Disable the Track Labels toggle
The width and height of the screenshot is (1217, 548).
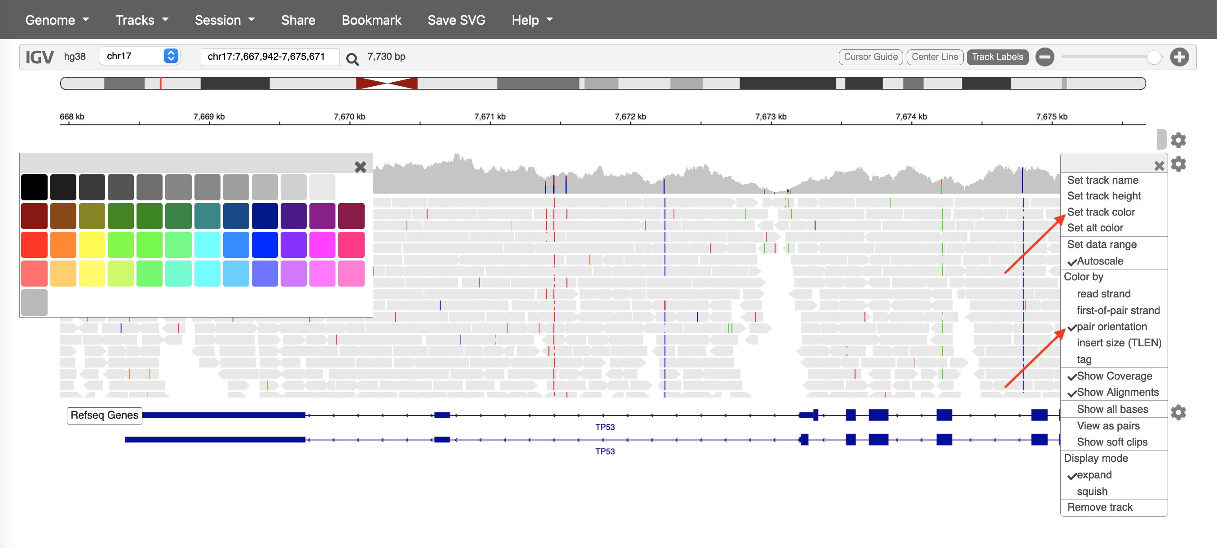pyautogui.click(x=997, y=57)
